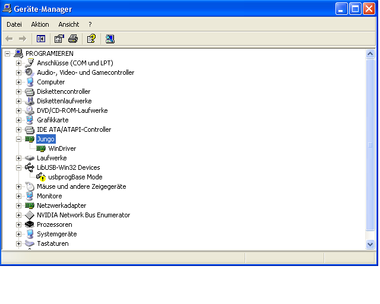This screenshot has width=380, height=304.
Task: Open the Help toolbar icon
Action: (91, 39)
